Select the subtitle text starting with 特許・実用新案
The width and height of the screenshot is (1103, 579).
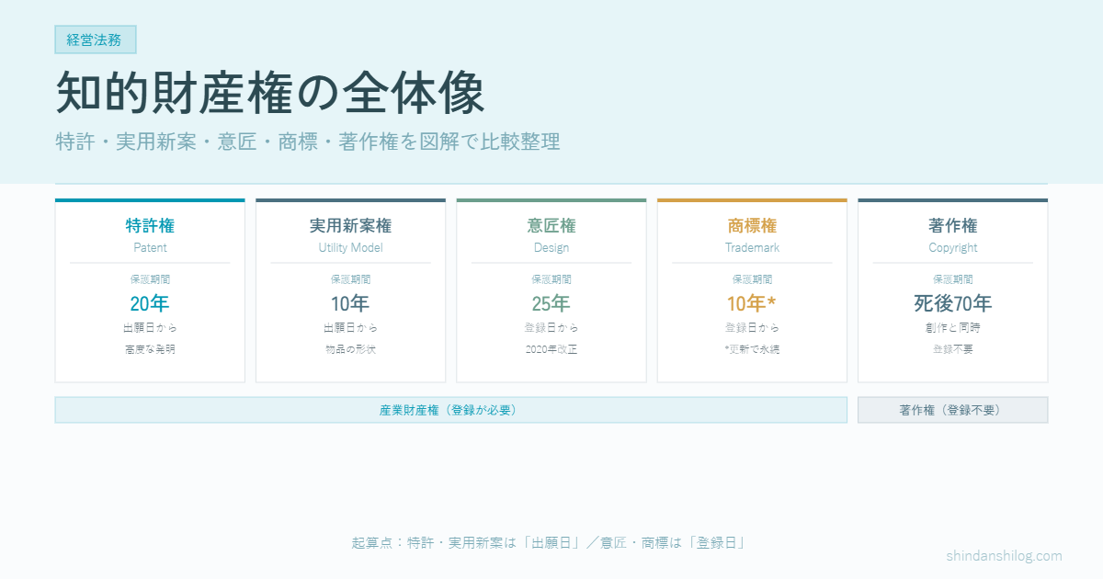[x=307, y=142]
